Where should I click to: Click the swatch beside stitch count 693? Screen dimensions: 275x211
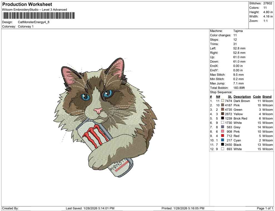click(x=222, y=149)
